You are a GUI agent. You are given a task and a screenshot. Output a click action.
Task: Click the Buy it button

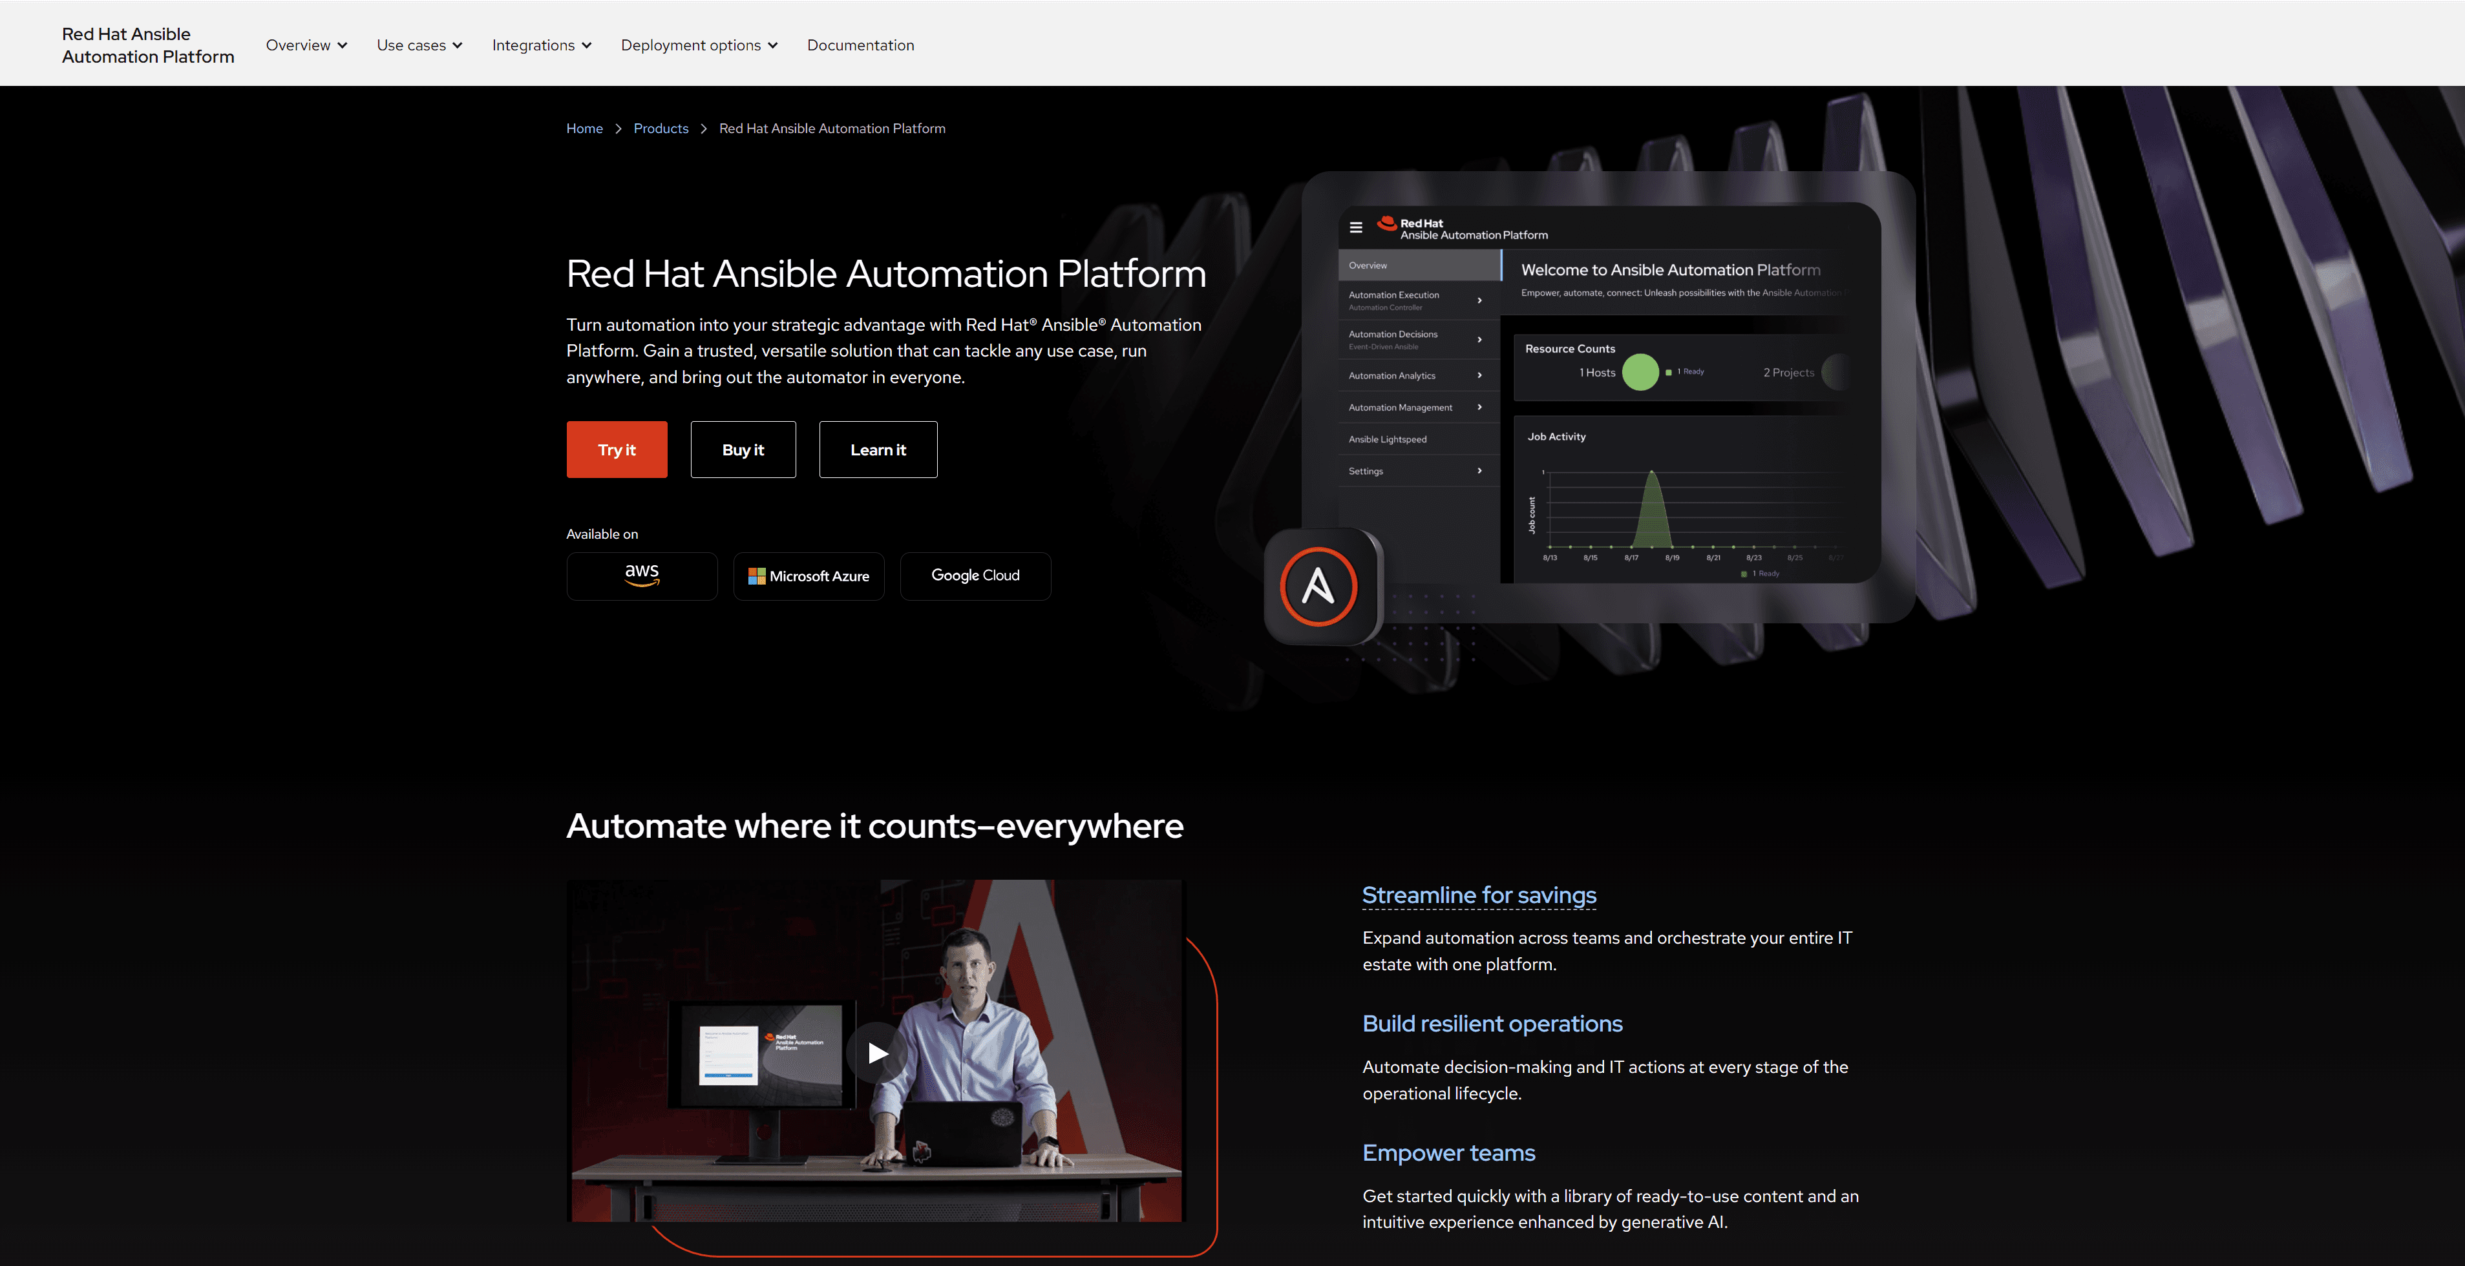tap(743, 450)
